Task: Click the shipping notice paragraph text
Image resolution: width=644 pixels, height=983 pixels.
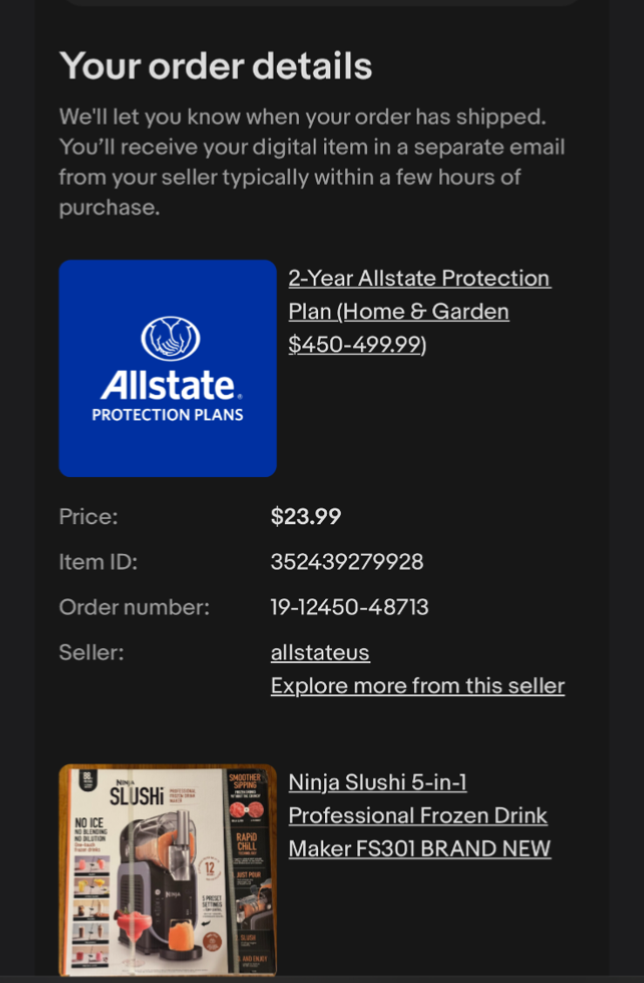Action: point(311,161)
